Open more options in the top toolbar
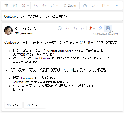The width and height of the screenshot is (124, 113). (116, 6)
